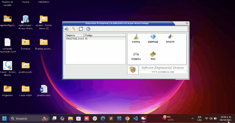Screen dimensions: 235x123
Task: Click the window frame toolbar icon
Action: 81,29
